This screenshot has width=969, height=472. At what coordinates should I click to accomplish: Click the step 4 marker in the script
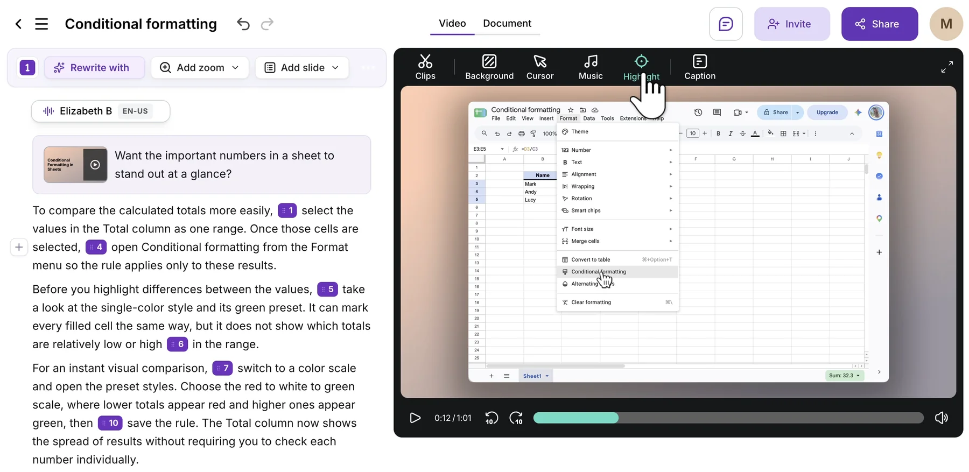click(96, 247)
